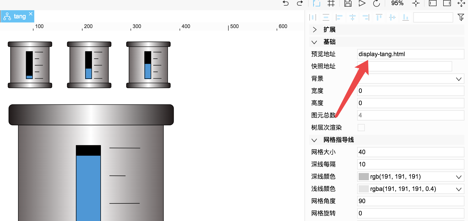The width and height of the screenshot is (468, 221).
Task: Expand the 扩展 section
Action: pyautogui.click(x=315, y=30)
